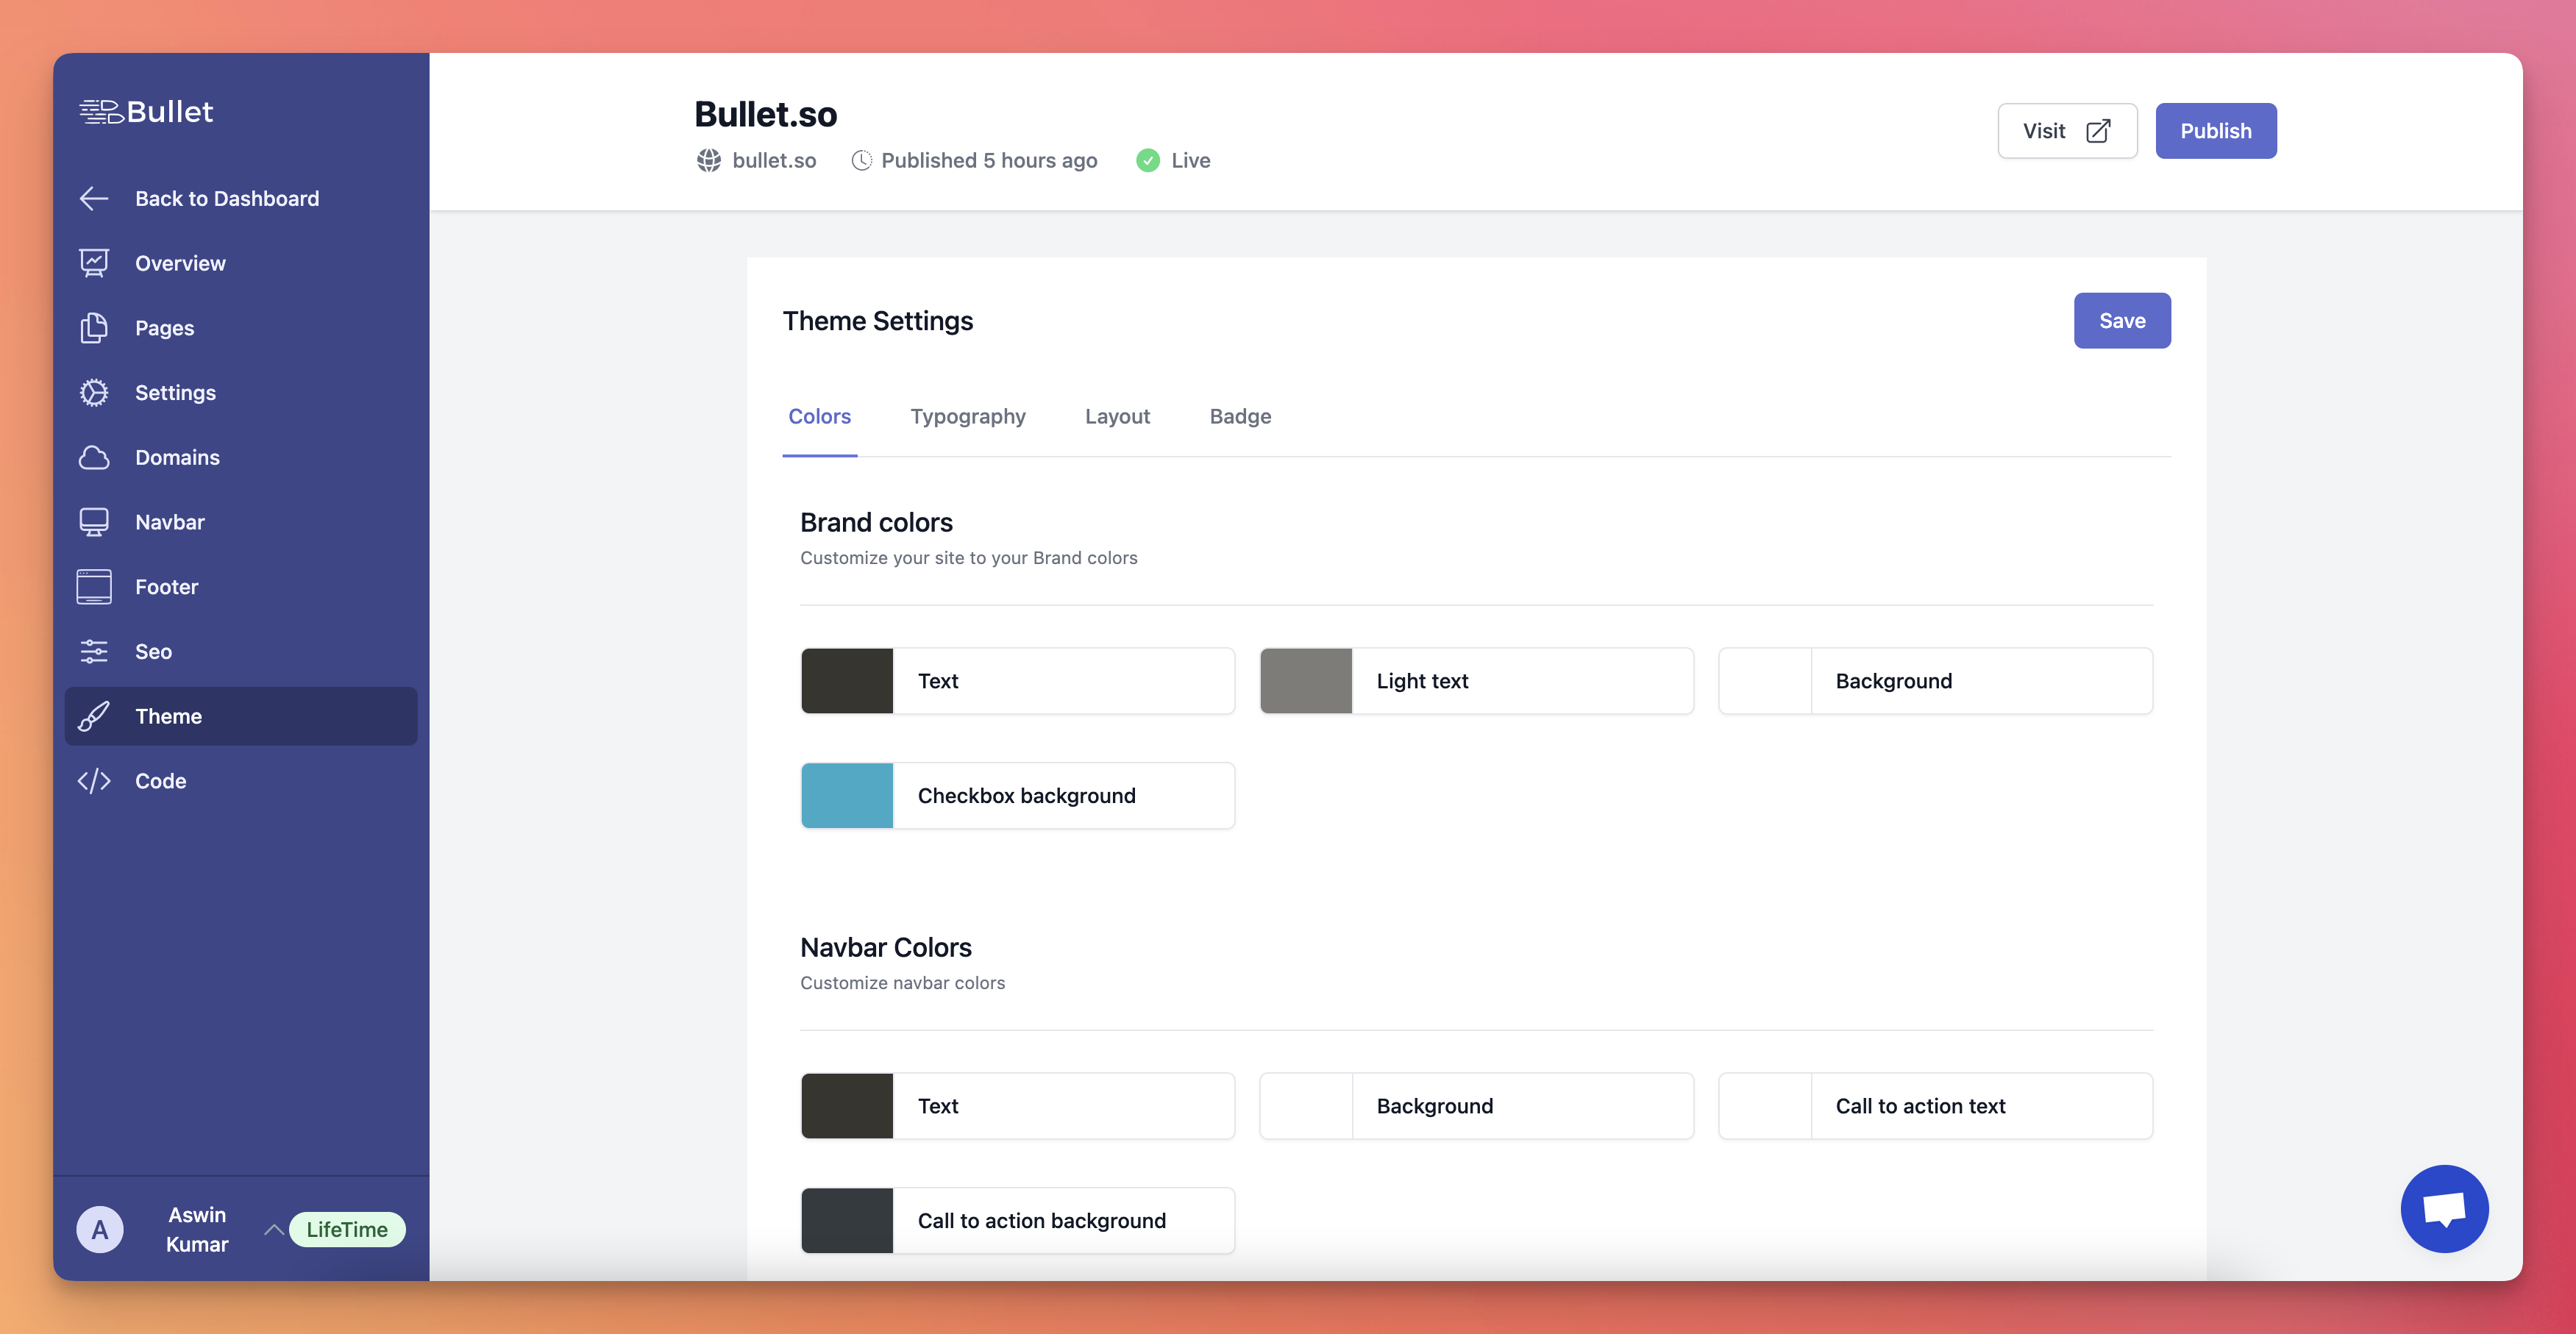
Task: Visit the live bullet.so site
Action: (2067, 130)
